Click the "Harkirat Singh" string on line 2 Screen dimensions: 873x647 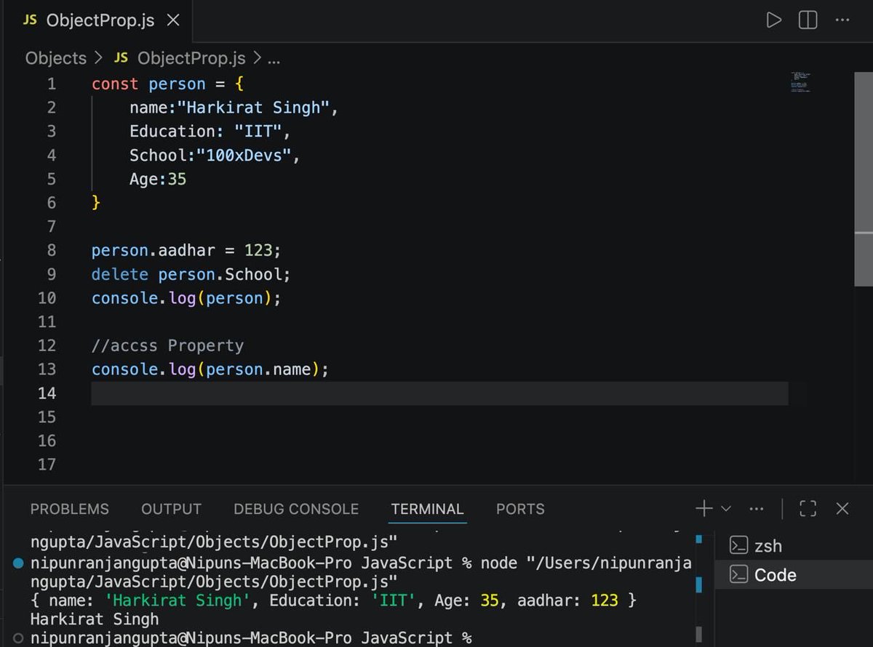253,108
